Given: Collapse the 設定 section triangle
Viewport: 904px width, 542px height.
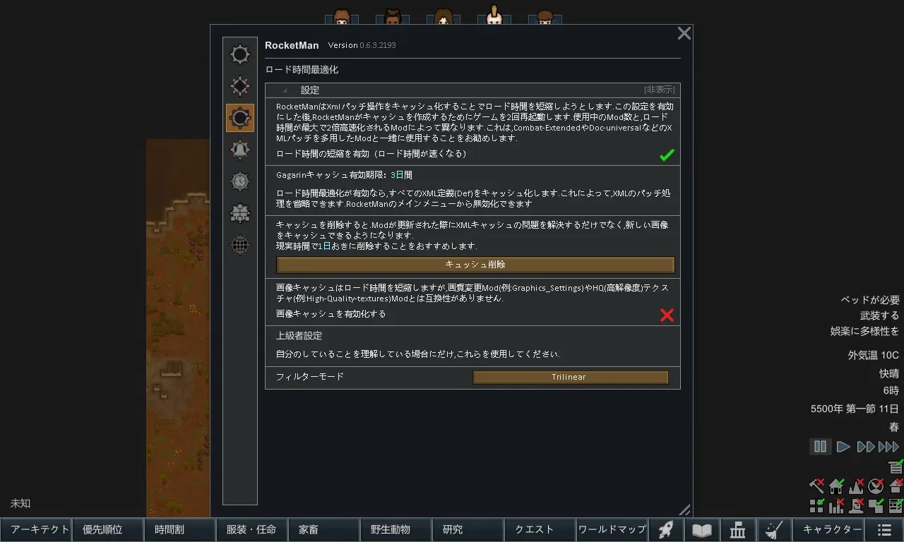Looking at the screenshot, I should 285,90.
